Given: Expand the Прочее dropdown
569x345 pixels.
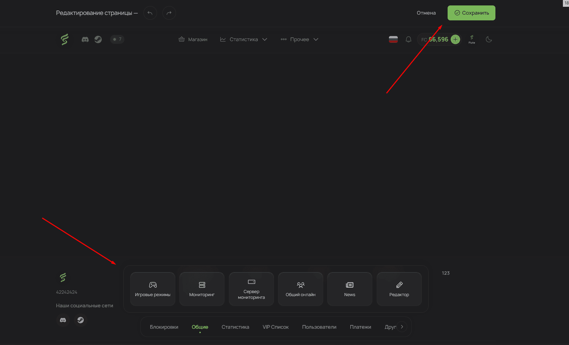Looking at the screenshot, I should [x=316, y=39].
